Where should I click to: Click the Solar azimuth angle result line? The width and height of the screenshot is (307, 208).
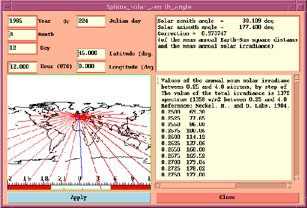pyautogui.click(x=215, y=27)
